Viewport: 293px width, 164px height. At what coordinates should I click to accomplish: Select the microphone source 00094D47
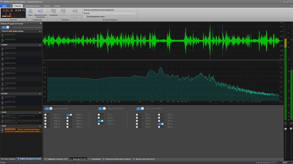[x=10, y=34]
